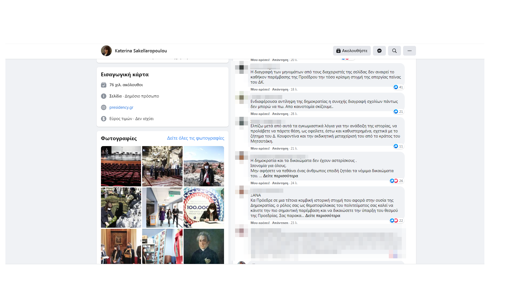Like the comment posted 23 λ. ago

pos(260,223)
